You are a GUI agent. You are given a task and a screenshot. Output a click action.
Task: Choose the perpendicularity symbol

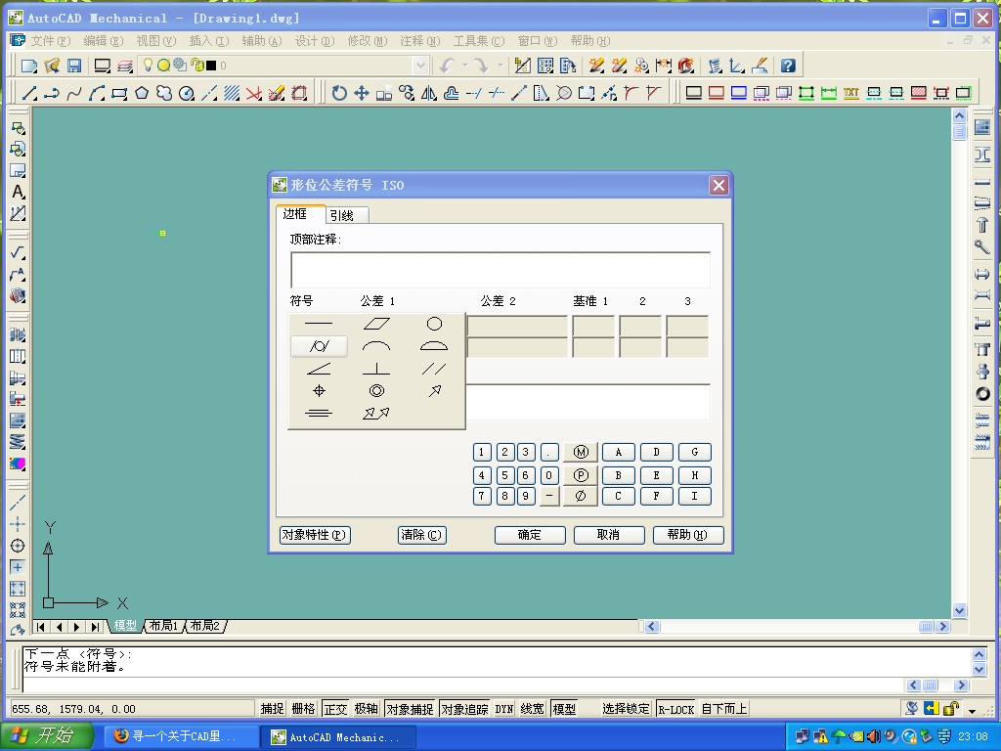(x=376, y=369)
